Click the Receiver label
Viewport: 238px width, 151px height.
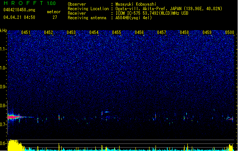pyautogui.click(x=77, y=13)
